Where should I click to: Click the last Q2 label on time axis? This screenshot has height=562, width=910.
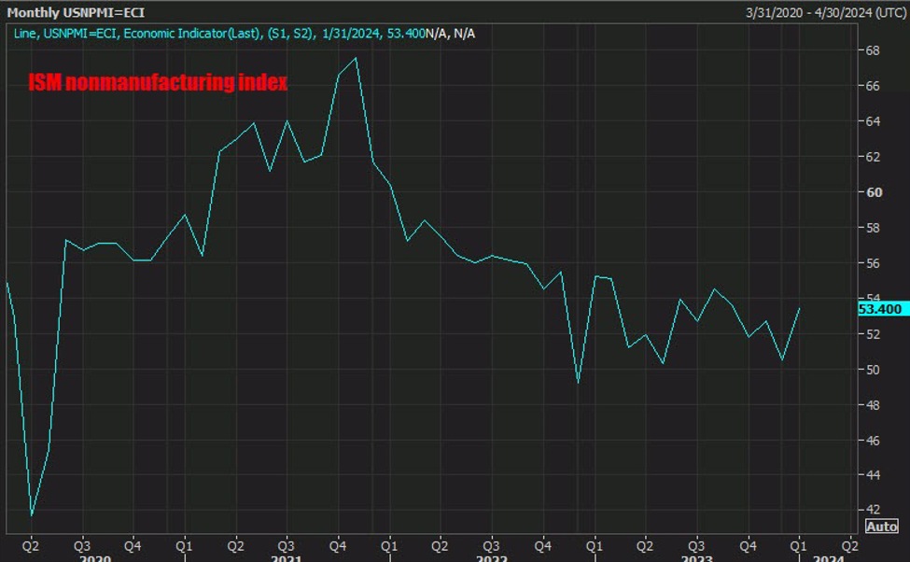tap(849, 546)
